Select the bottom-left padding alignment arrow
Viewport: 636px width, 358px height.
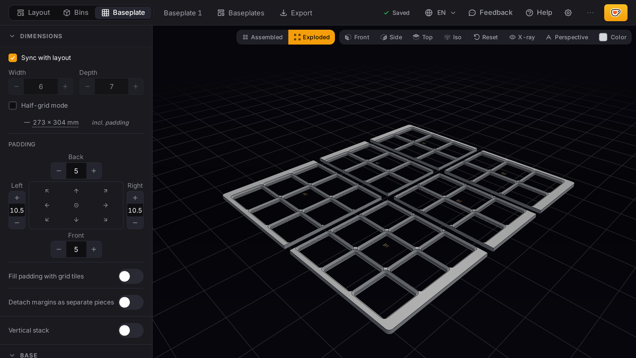click(47, 220)
